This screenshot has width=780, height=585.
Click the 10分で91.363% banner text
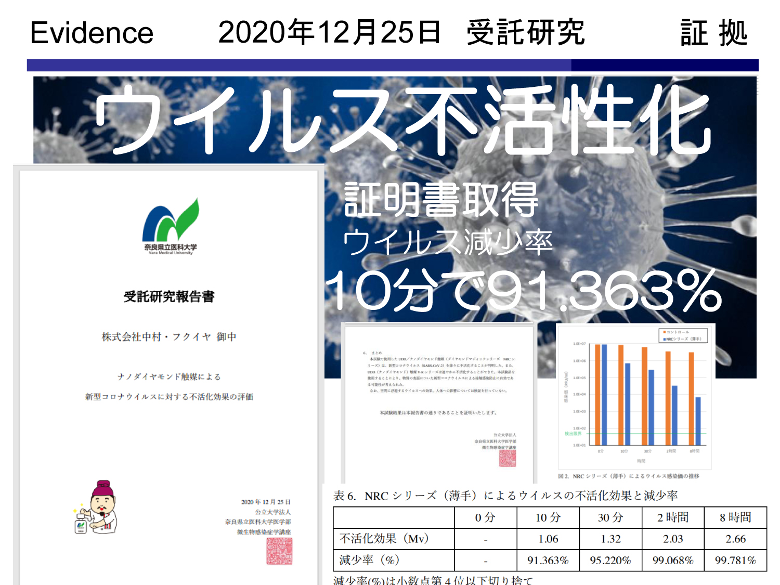pyautogui.click(x=523, y=291)
